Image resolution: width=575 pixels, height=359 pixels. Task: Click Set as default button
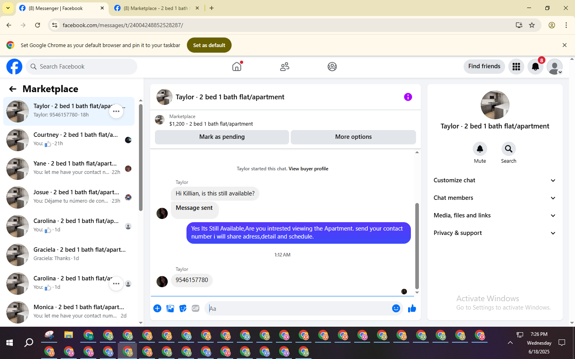(209, 45)
